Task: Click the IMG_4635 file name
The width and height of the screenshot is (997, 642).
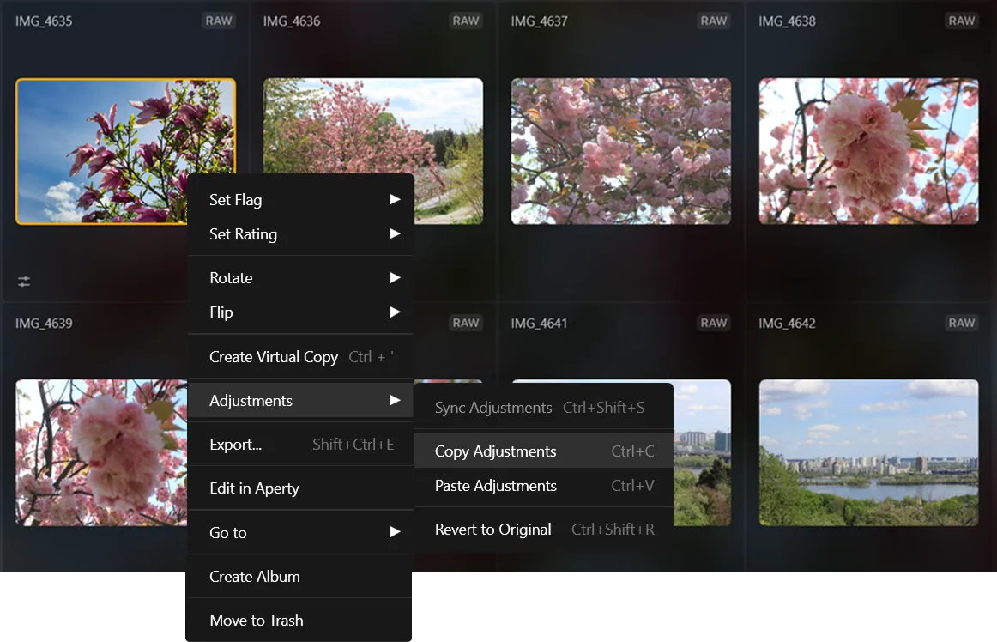Action: [x=44, y=21]
